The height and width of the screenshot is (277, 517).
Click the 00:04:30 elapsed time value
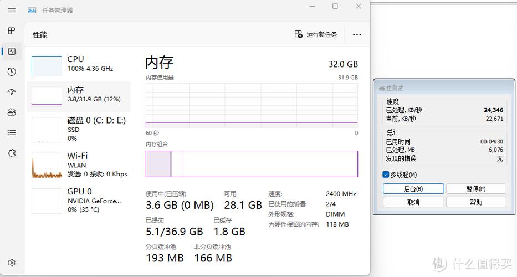point(492,141)
